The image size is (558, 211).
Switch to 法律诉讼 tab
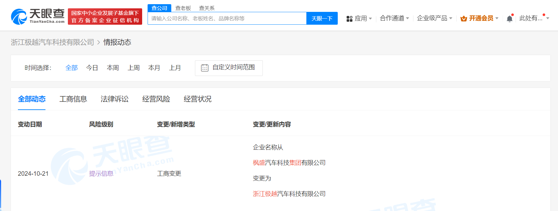tap(115, 99)
